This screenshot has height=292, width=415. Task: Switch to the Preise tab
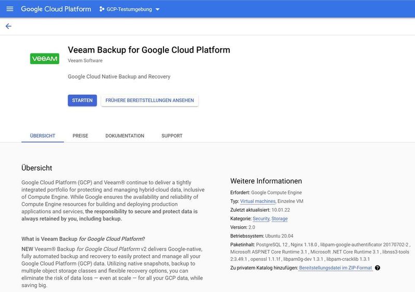click(x=80, y=136)
